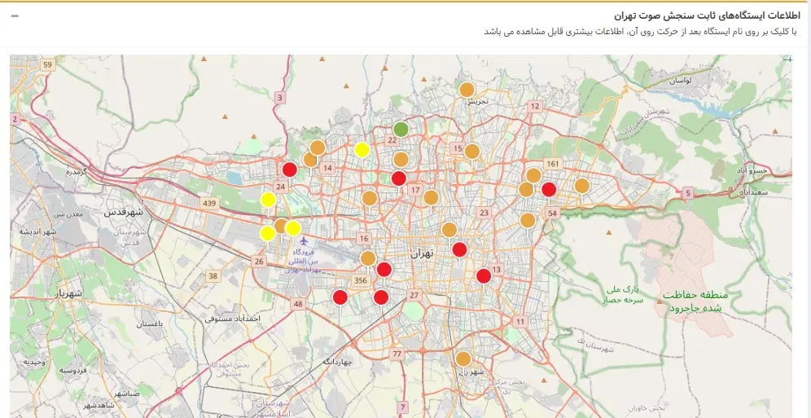Select orange station marker at شهر ری
This screenshot has height=418, width=811.
(463, 359)
